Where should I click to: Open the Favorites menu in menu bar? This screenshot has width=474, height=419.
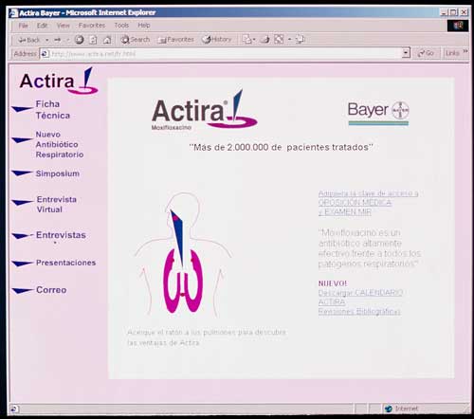point(92,26)
